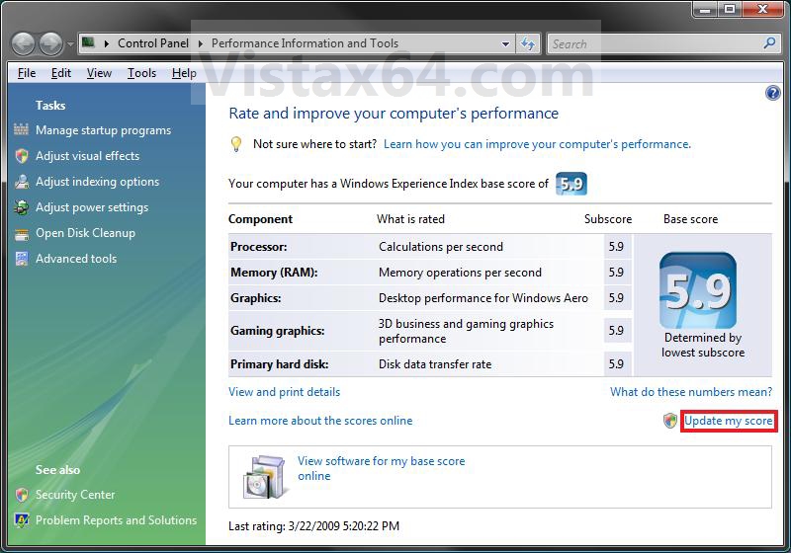Open Learn how to improve performance link

click(537, 144)
